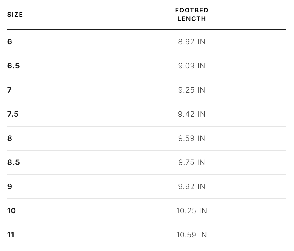Click the 9.42 IN footbed value

coord(192,114)
